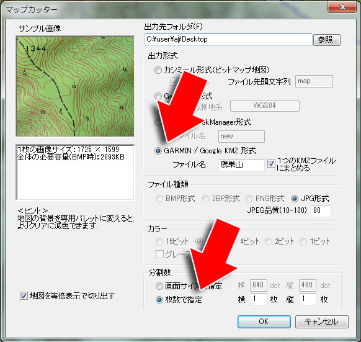Select the BMP形式 file type option
The height and width of the screenshot is (342, 361).
(x=159, y=199)
